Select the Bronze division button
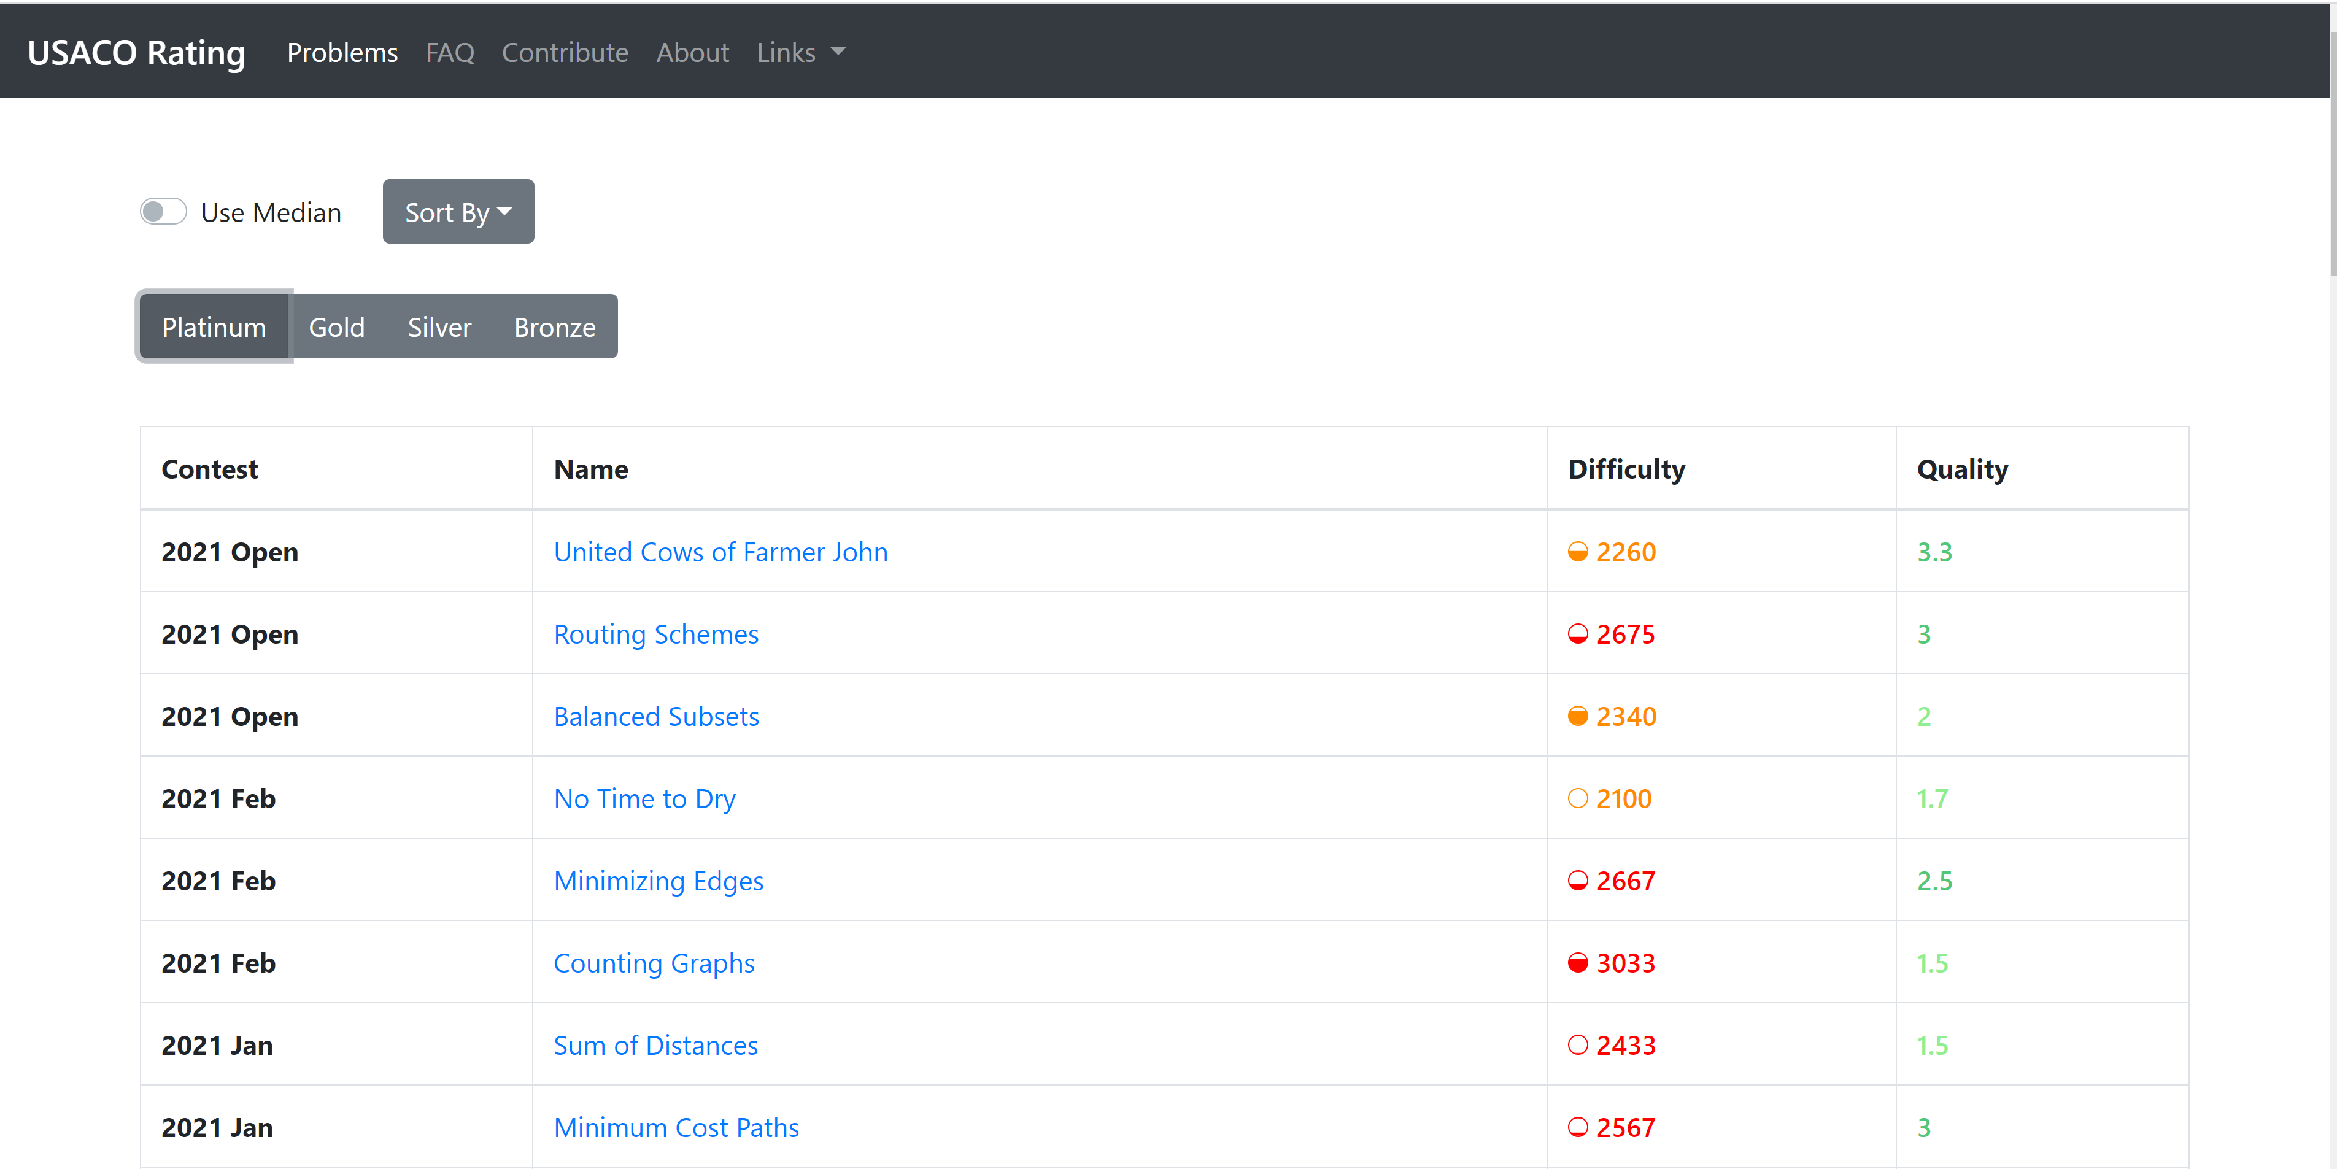The height and width of the screenshot is (1169, 2337). click(554, 326)
